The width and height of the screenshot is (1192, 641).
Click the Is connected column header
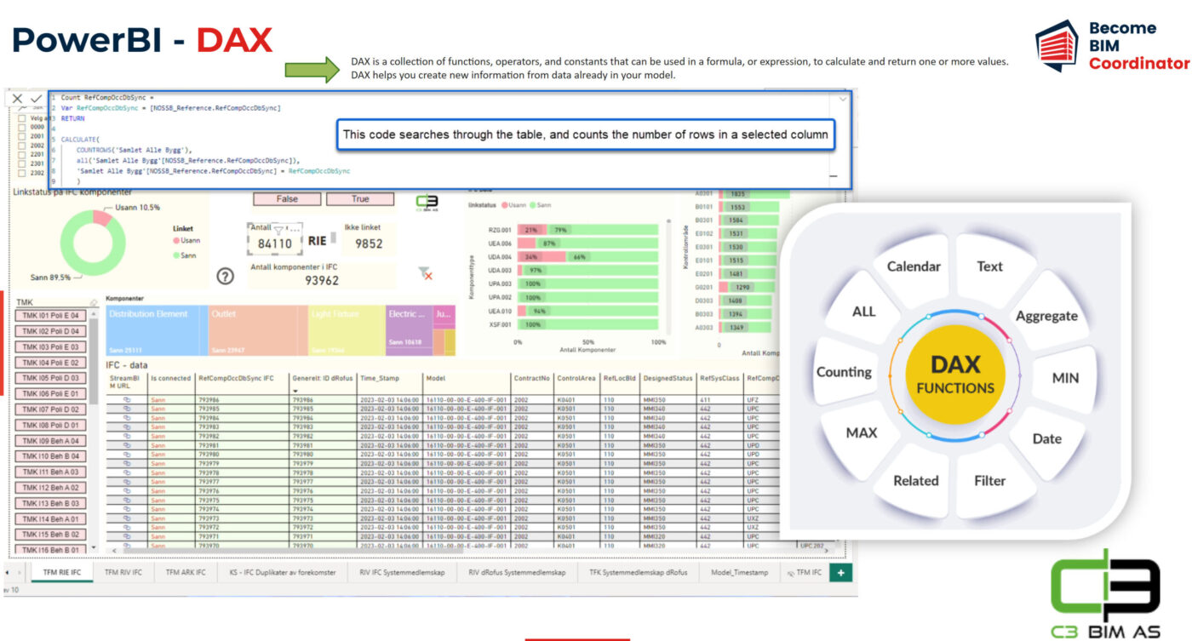pos(170,377)
